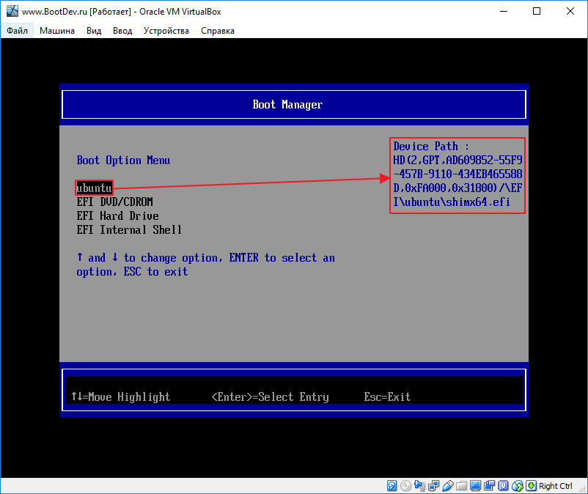Open the hard disk status icon
Viewport: 588px width, 494px height.
[x=391, y=485]
